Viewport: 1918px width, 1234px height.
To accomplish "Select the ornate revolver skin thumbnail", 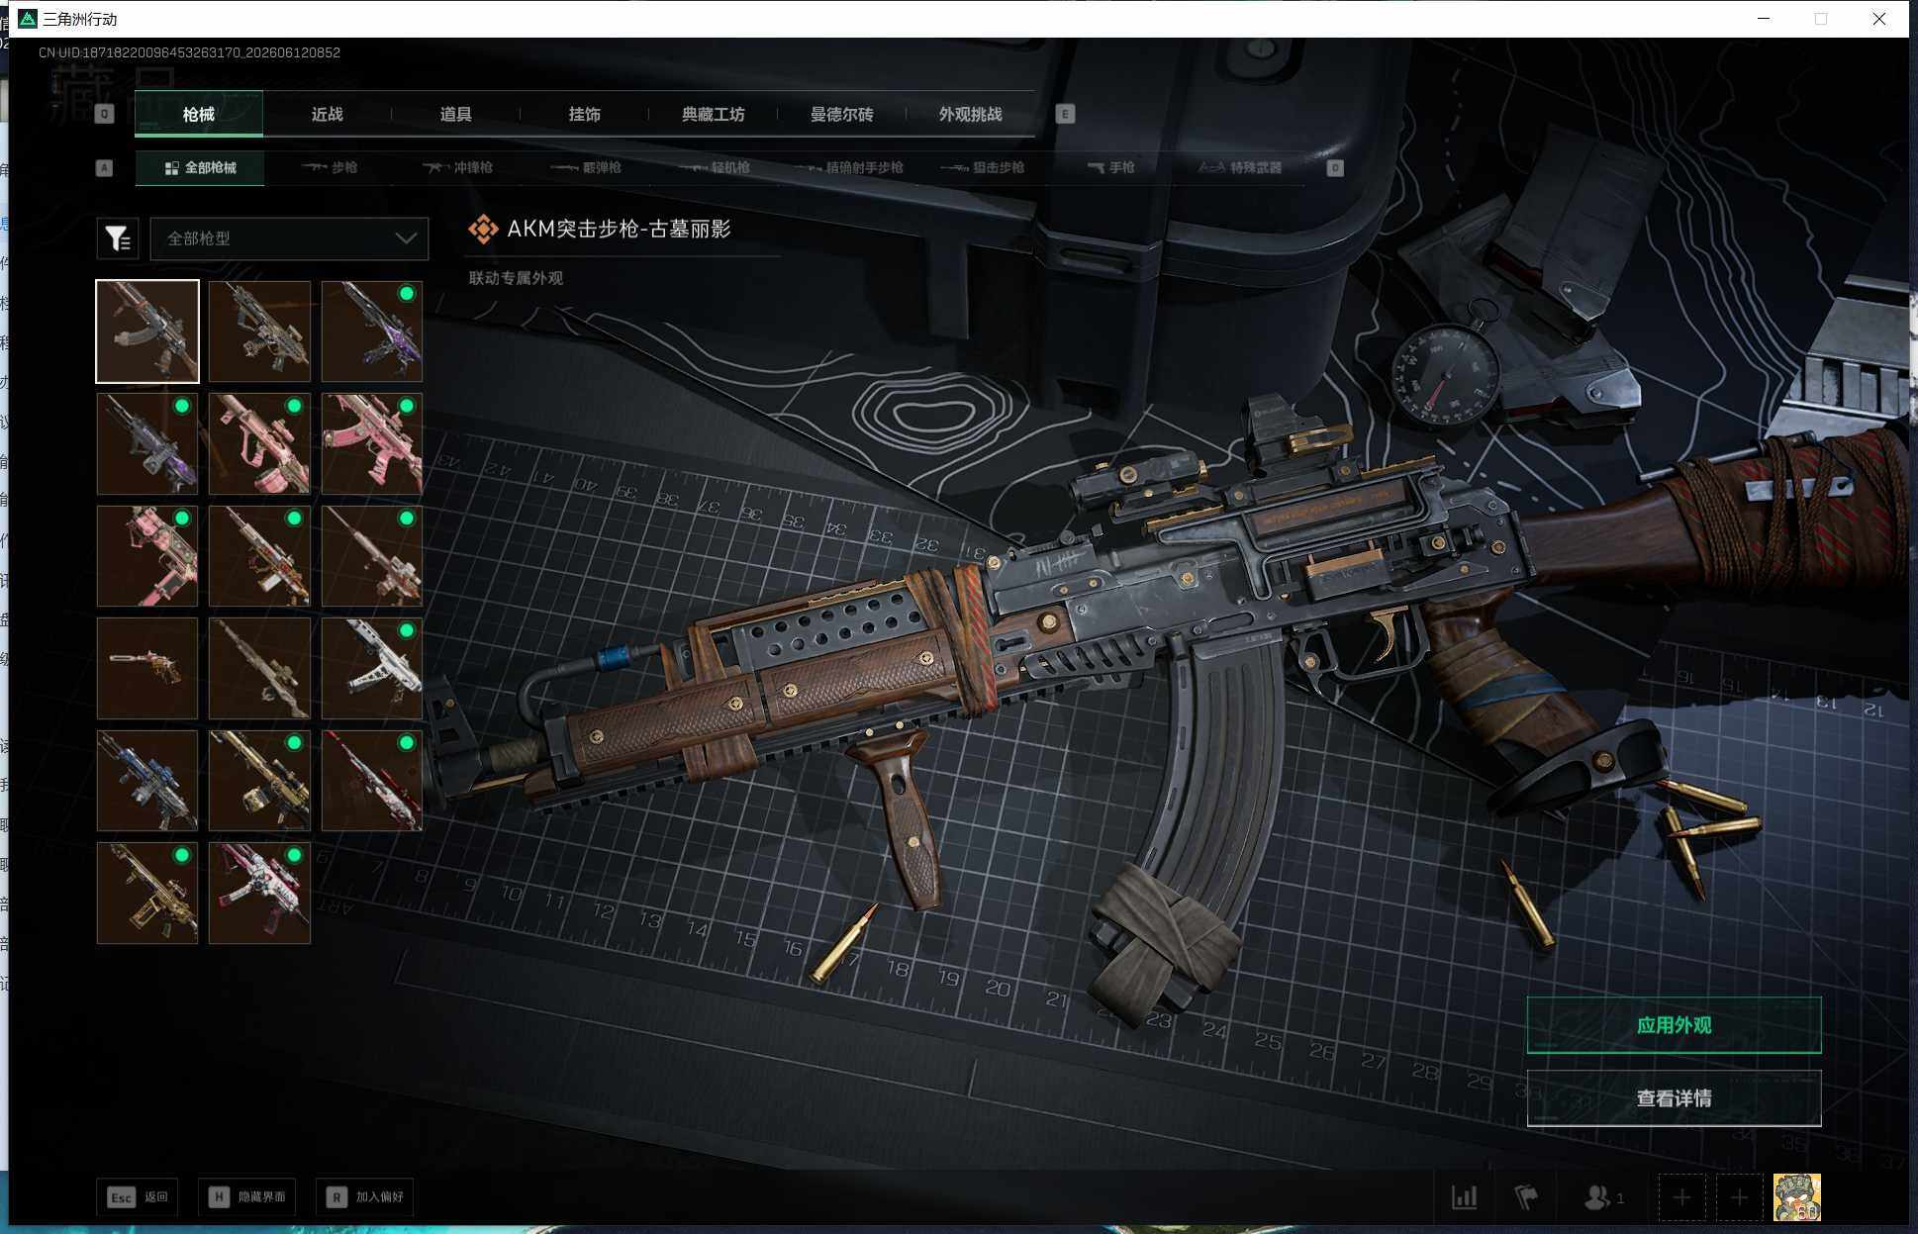I will point(147,669).
